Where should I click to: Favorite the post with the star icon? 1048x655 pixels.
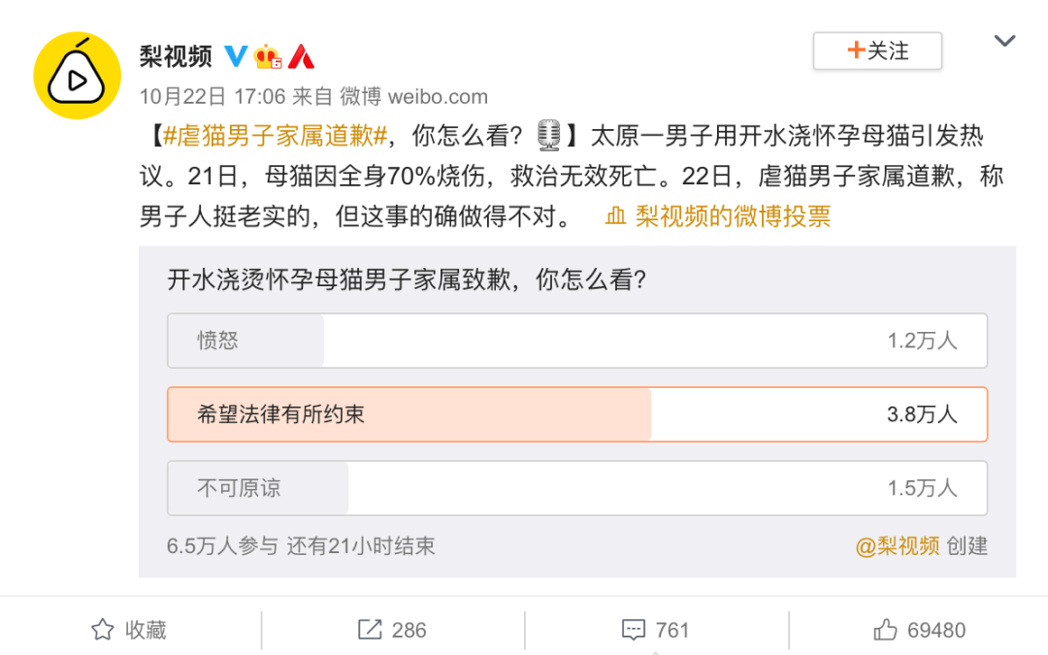(x=102, y=630)
